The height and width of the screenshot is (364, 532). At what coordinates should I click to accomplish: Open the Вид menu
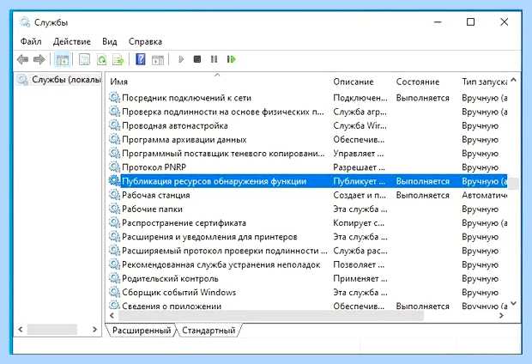point(110,42)
